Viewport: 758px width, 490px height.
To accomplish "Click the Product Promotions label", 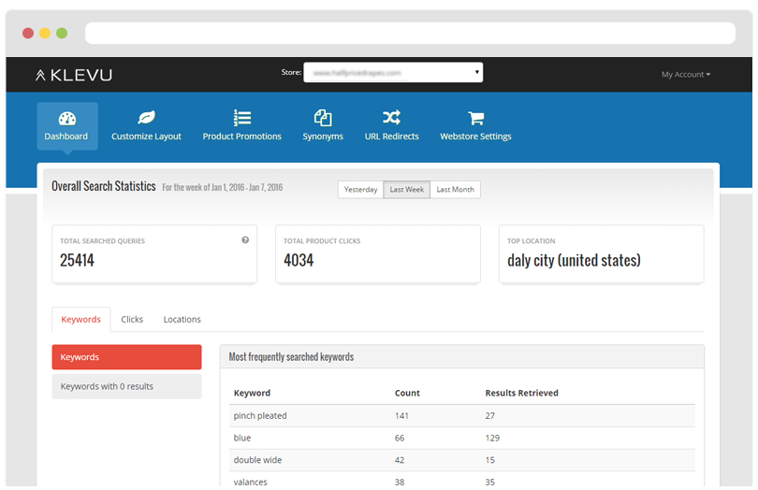I will click(x=241, y=137).
